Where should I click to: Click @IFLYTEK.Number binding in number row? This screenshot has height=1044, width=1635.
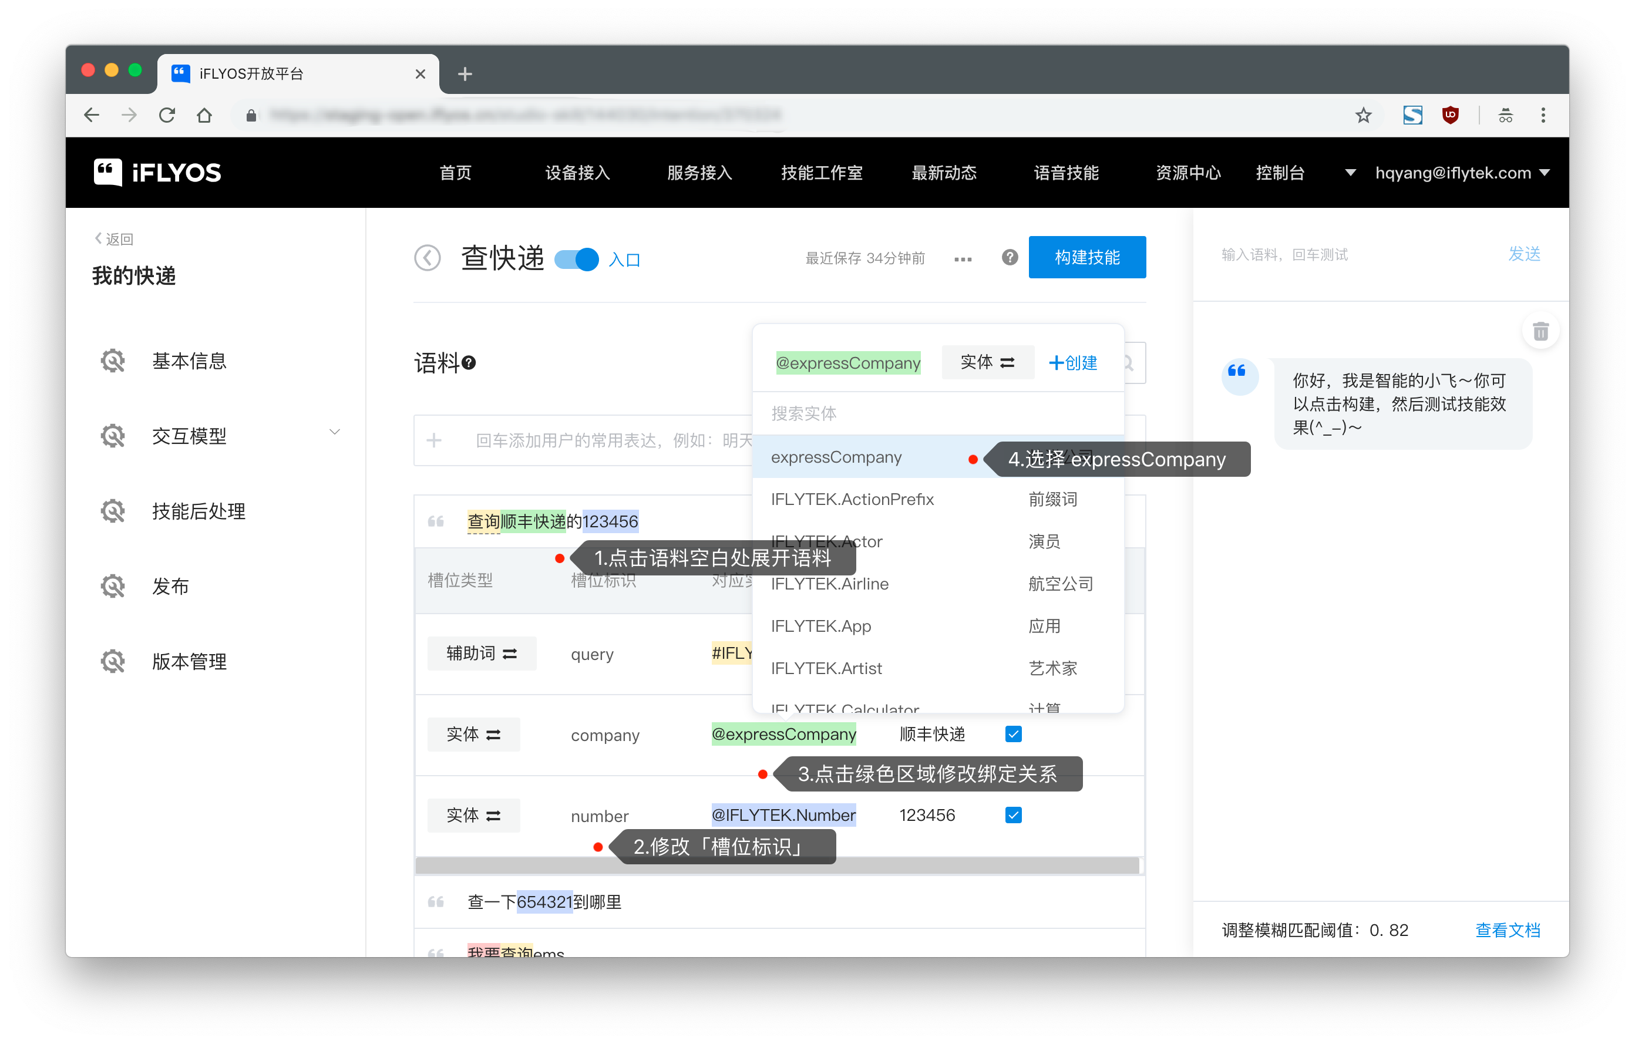pos(783,814)
